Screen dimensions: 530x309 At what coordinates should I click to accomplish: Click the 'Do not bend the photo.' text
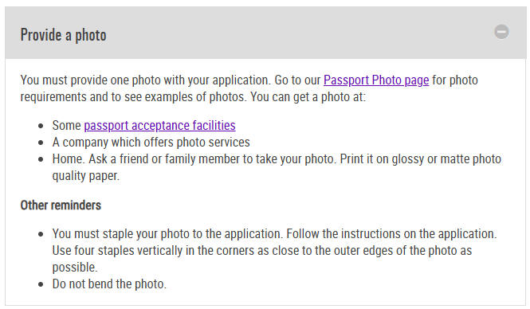point(109,284)
